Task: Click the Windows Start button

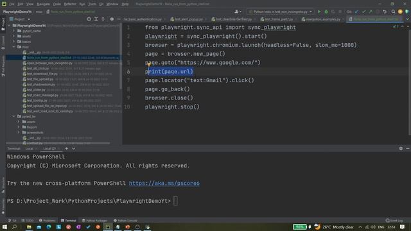Action: 4,227
